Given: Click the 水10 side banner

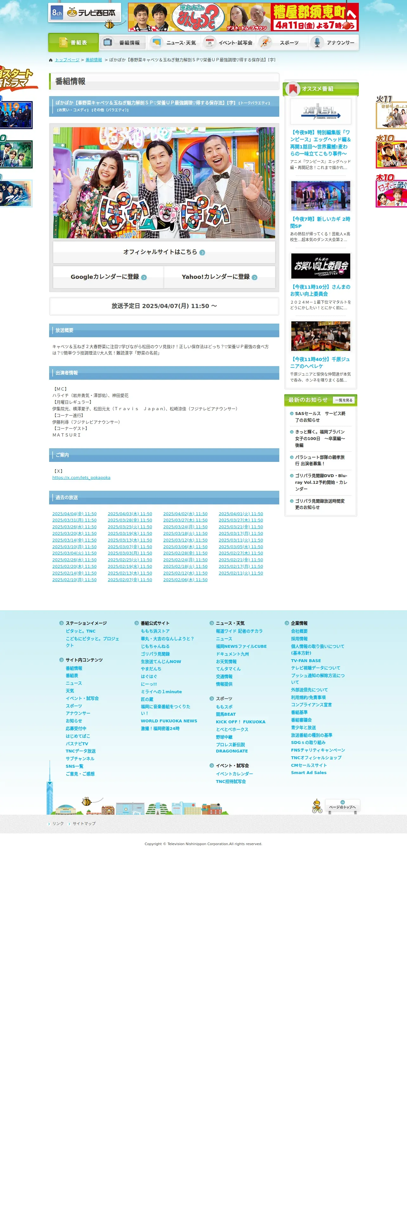Looking at the screenshot, I should click(391, 151).
